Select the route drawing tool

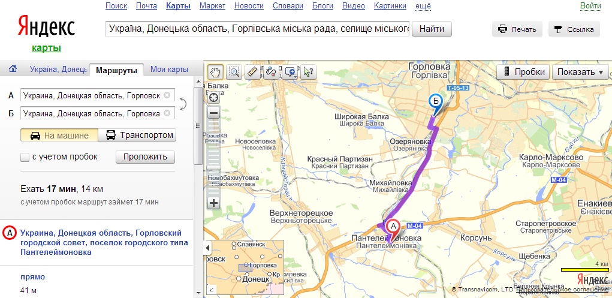(x=272, y=72)
